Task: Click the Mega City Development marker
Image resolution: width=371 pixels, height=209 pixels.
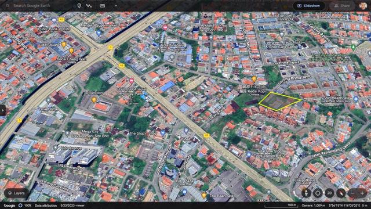Action: [67, 134]
